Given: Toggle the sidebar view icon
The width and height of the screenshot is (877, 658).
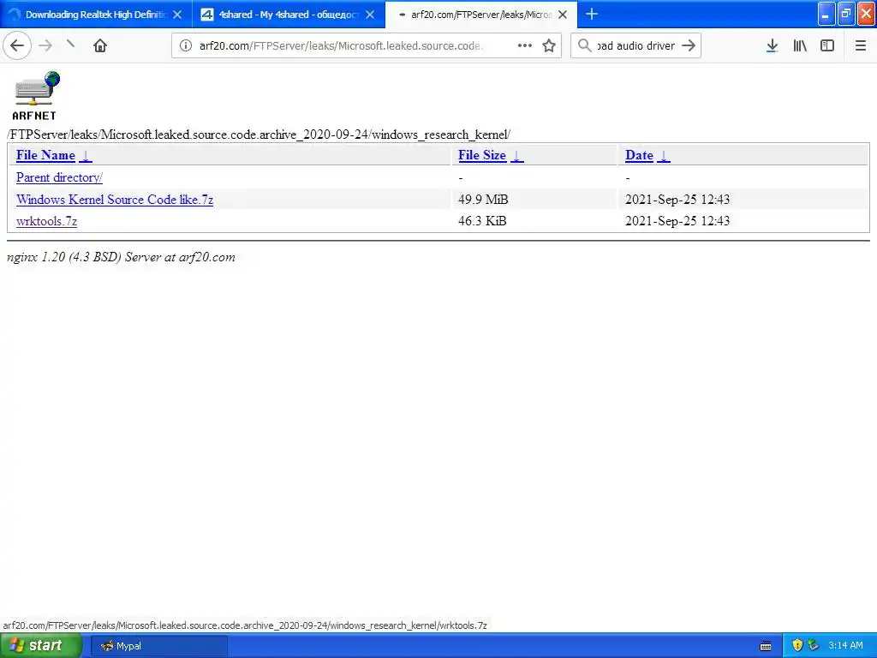Looking at the screenshot, I should coord(827,45).
